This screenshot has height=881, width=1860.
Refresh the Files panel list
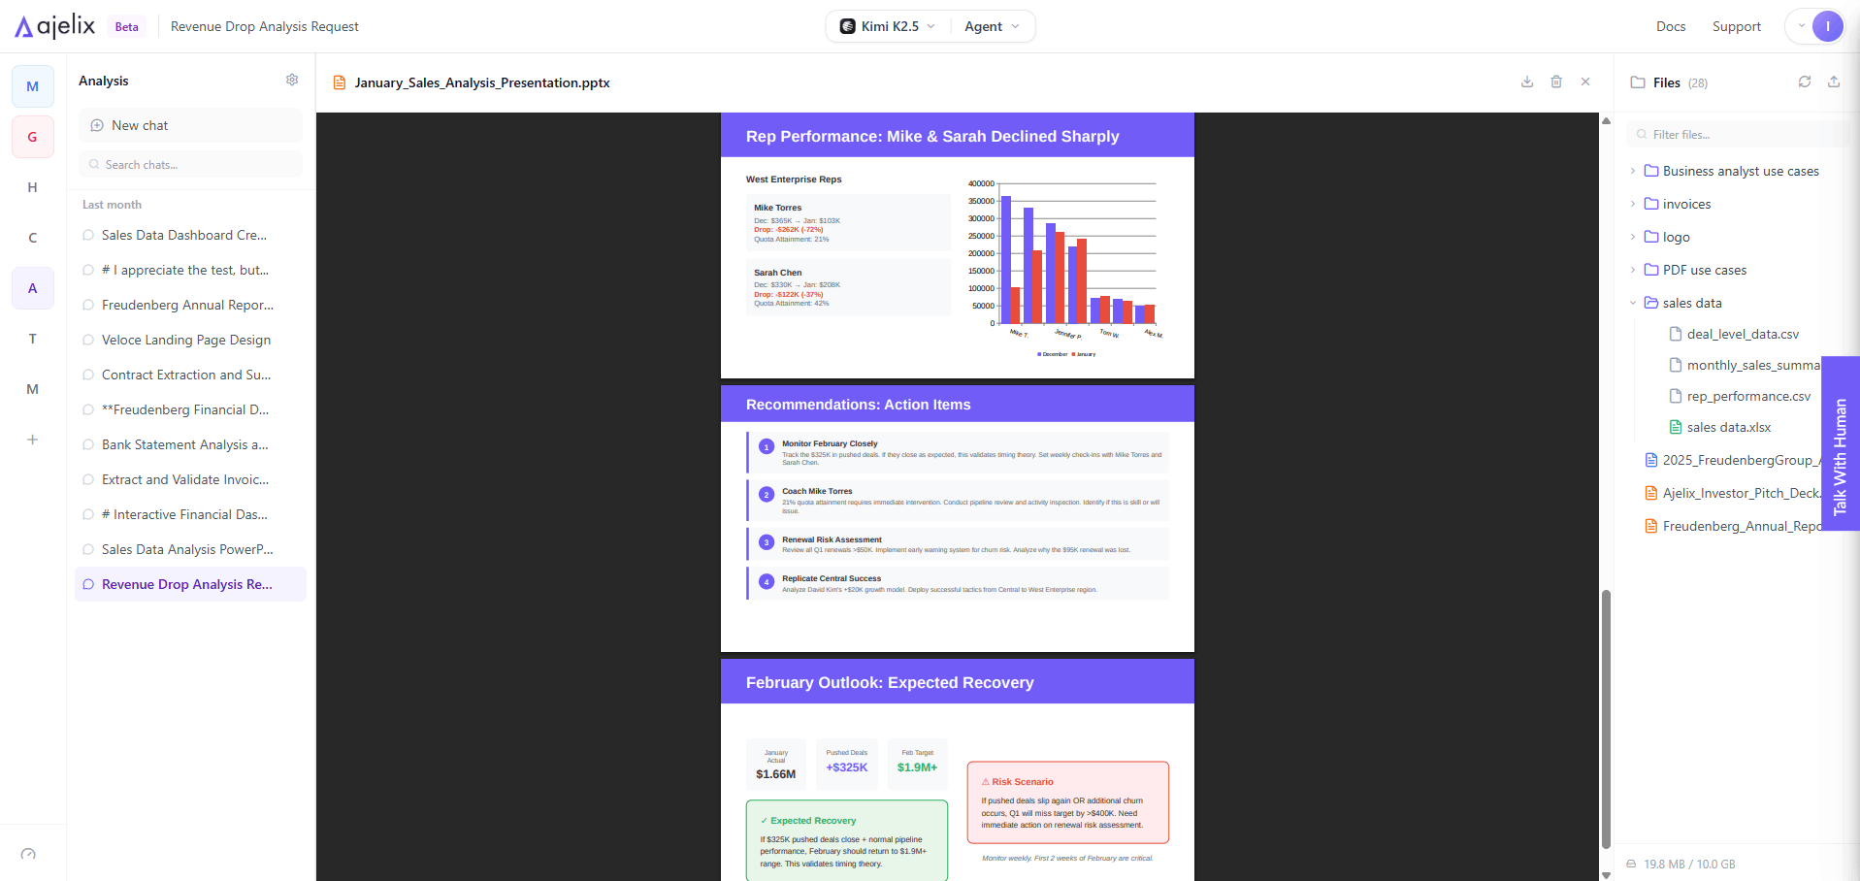tap(1804, 82)
